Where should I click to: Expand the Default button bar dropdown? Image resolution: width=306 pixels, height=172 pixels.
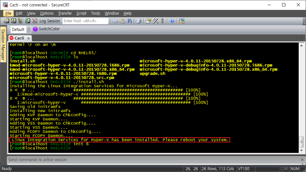coord(28,29)
